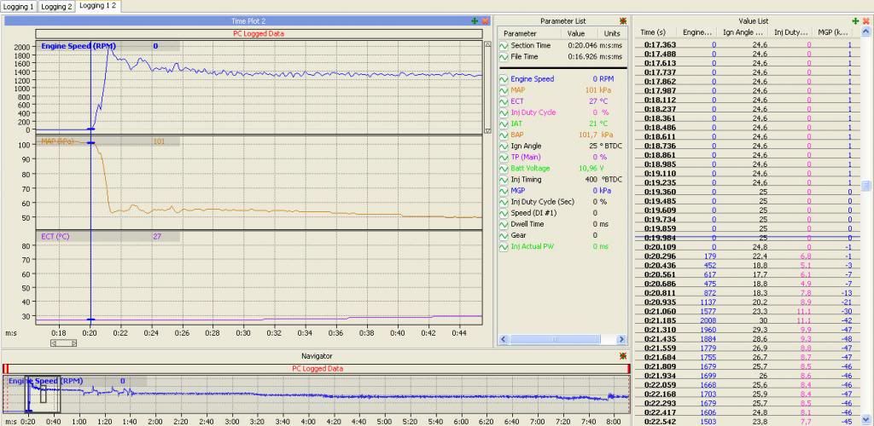Viewport: 874px width, 426px height.
Task: Select the 0:22.542 row in Value List
Action: 747,422
